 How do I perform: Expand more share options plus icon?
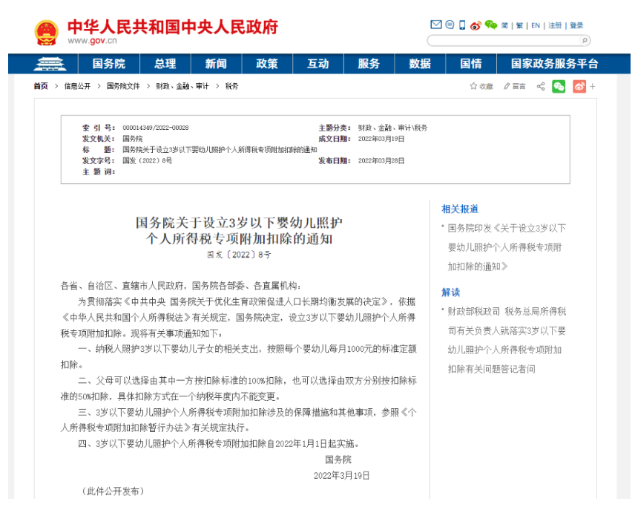click(x=593, y=86)
